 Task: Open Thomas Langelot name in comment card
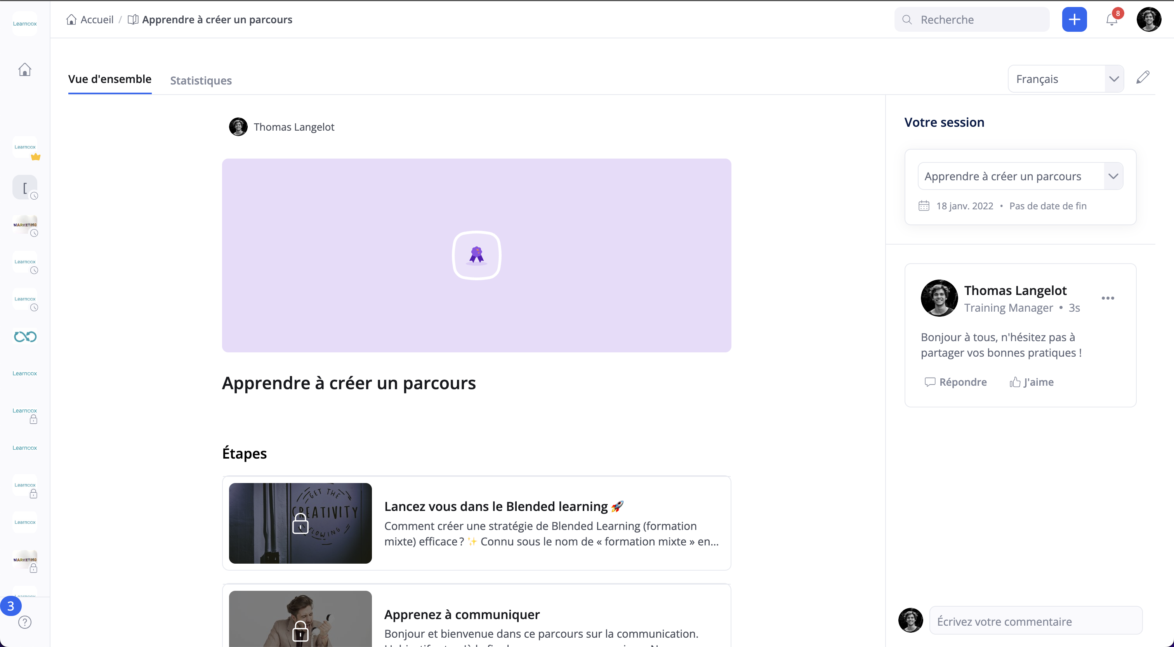point(1015,290)
